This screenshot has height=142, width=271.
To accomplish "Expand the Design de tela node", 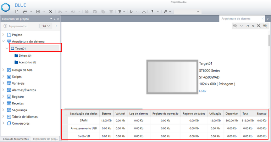I will pyautogui.click(x=4, y=70).
